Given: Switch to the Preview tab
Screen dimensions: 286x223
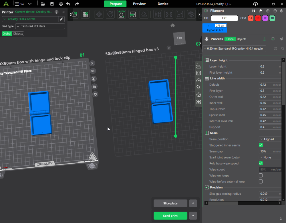Looking at the screenshot, I should pos(139,4).
